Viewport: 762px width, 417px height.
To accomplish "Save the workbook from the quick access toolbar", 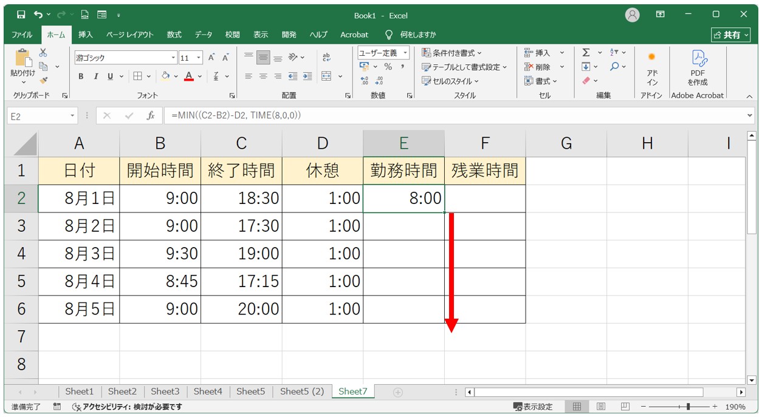I will [x=21, y=15].
